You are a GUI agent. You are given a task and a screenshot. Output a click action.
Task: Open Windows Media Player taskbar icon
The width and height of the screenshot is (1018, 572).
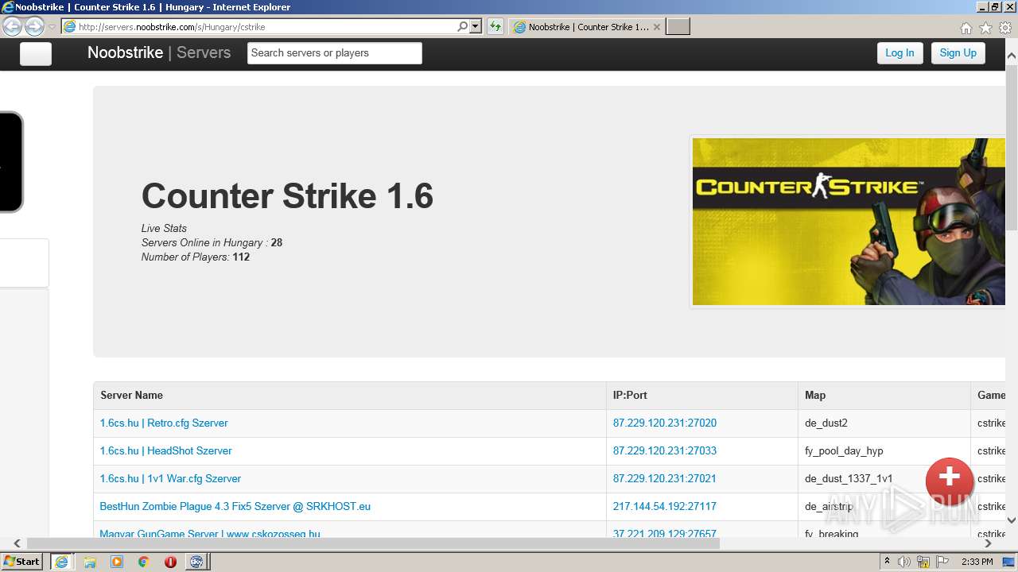pyautogui.click(x=117, y=562)
